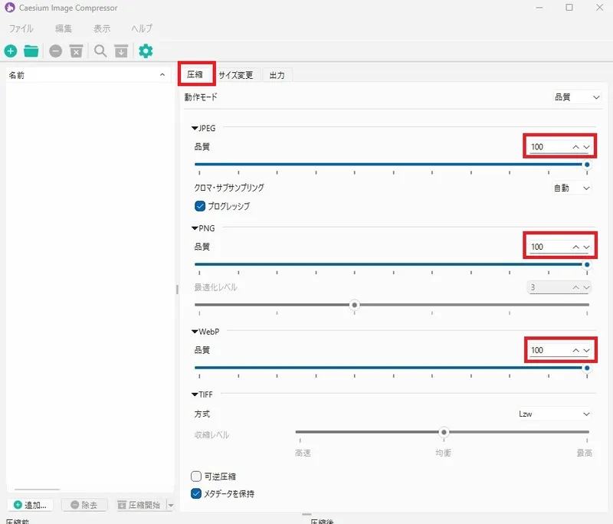
Task: Minimize the Caesium window
Action: point(539,8)
